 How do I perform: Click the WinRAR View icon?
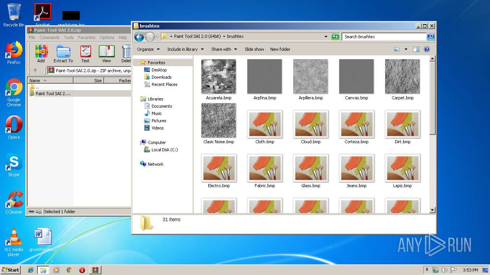click(x=106, y=54)
